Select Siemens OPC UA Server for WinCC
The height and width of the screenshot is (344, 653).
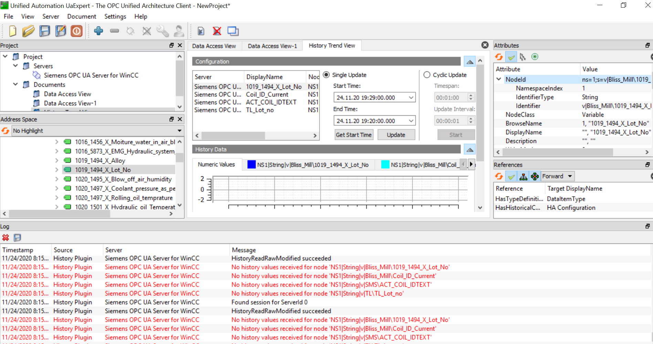coord(91,75)
